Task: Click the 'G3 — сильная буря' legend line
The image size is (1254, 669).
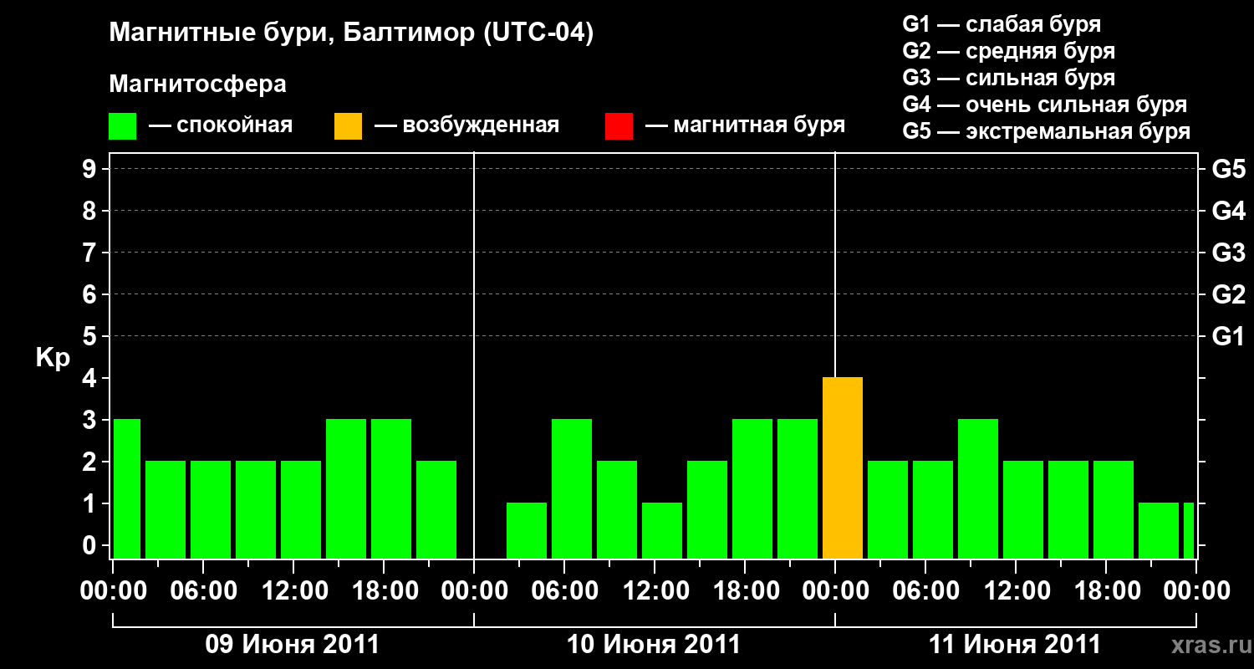Action: (1009, 78)
